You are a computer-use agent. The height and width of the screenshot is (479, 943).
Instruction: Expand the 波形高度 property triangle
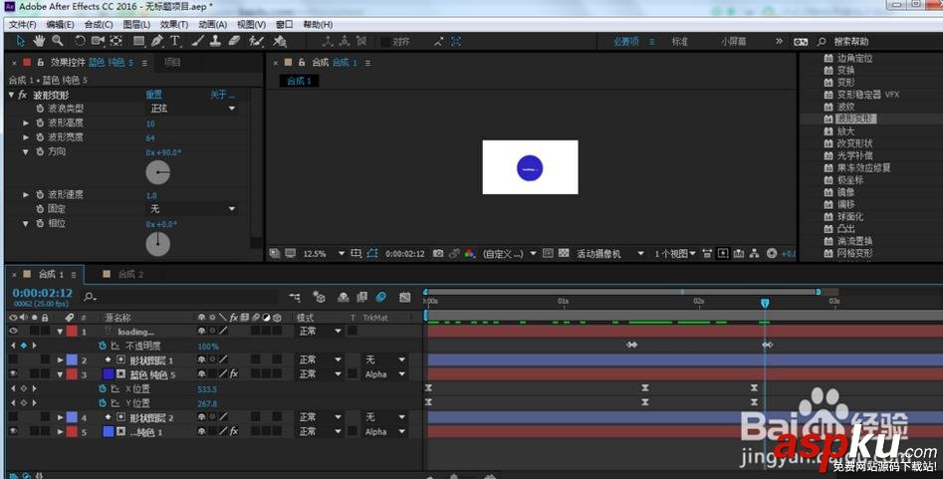coord(26,122)
